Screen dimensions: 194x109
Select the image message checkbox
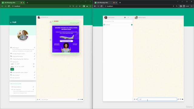pos(51,40)
